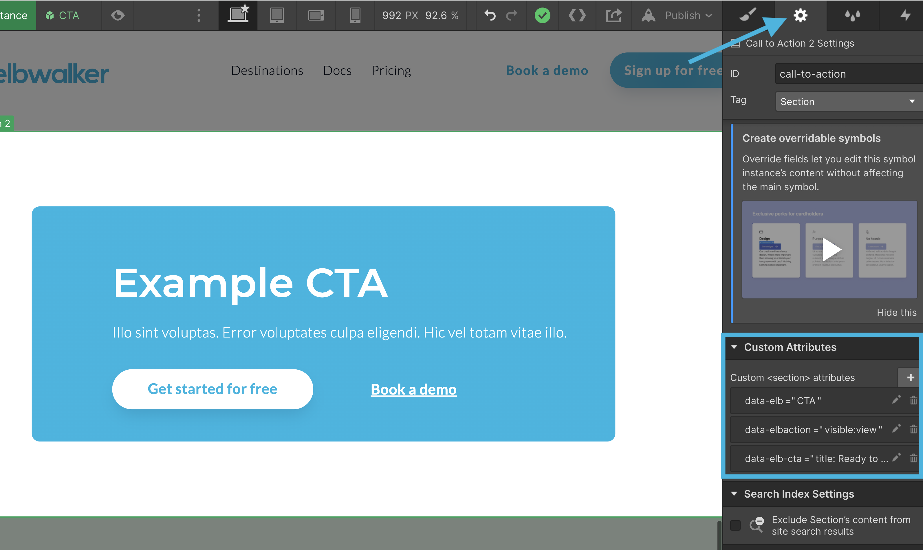Open the code export brackets icon
The image size is (923, 550).
coord(577,16)
